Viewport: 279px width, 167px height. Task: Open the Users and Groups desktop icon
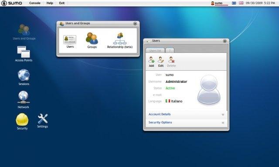(24, 32)
